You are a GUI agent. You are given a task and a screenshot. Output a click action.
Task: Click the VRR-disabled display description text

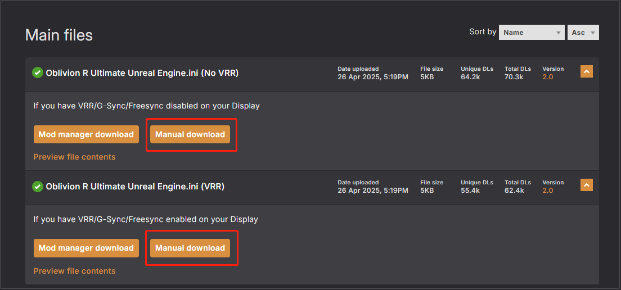pyautogui.click(x=146, y=106)
